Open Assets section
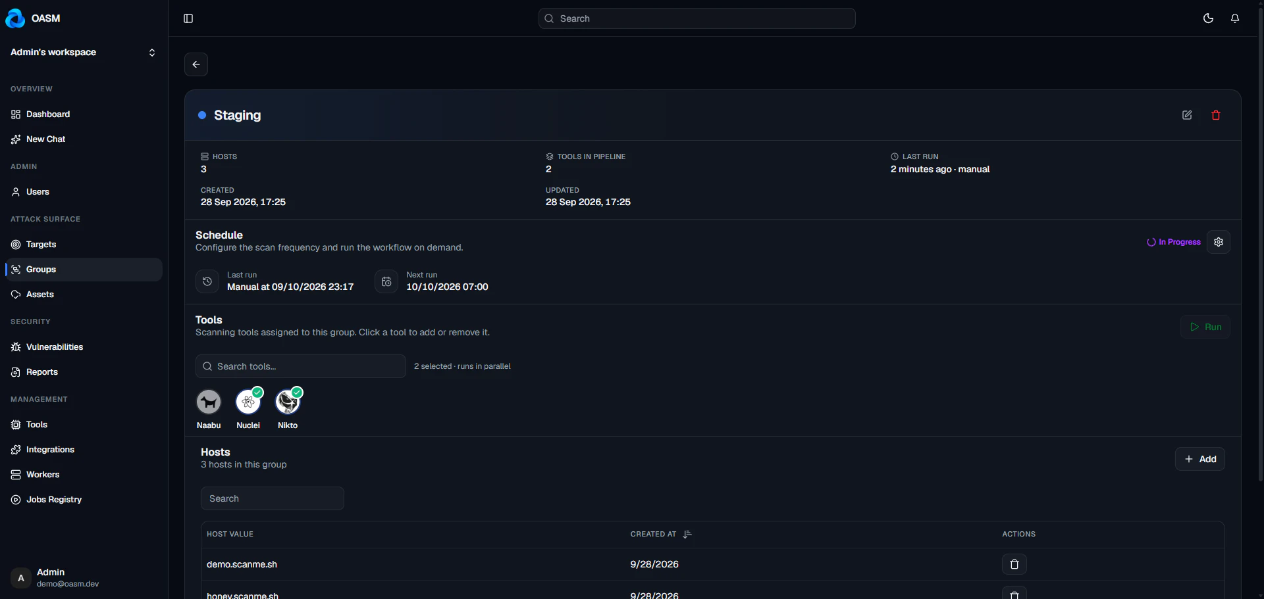 pyautogui.click(x=84, y=295)
